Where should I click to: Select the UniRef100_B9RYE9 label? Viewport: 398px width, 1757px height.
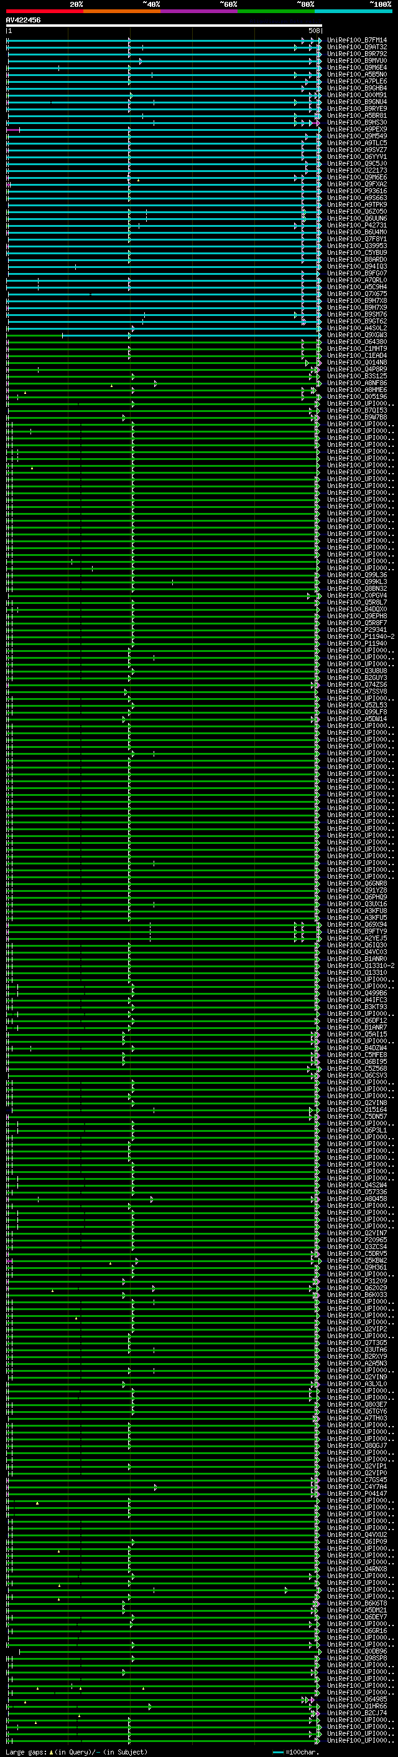click(356, 108)
